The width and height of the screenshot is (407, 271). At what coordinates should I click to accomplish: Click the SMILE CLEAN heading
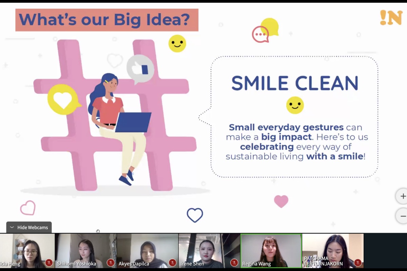(294, 83)
